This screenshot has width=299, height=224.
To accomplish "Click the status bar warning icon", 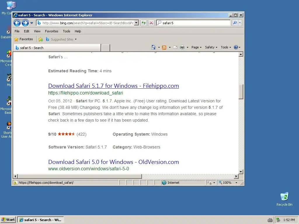I will point(15,183).
